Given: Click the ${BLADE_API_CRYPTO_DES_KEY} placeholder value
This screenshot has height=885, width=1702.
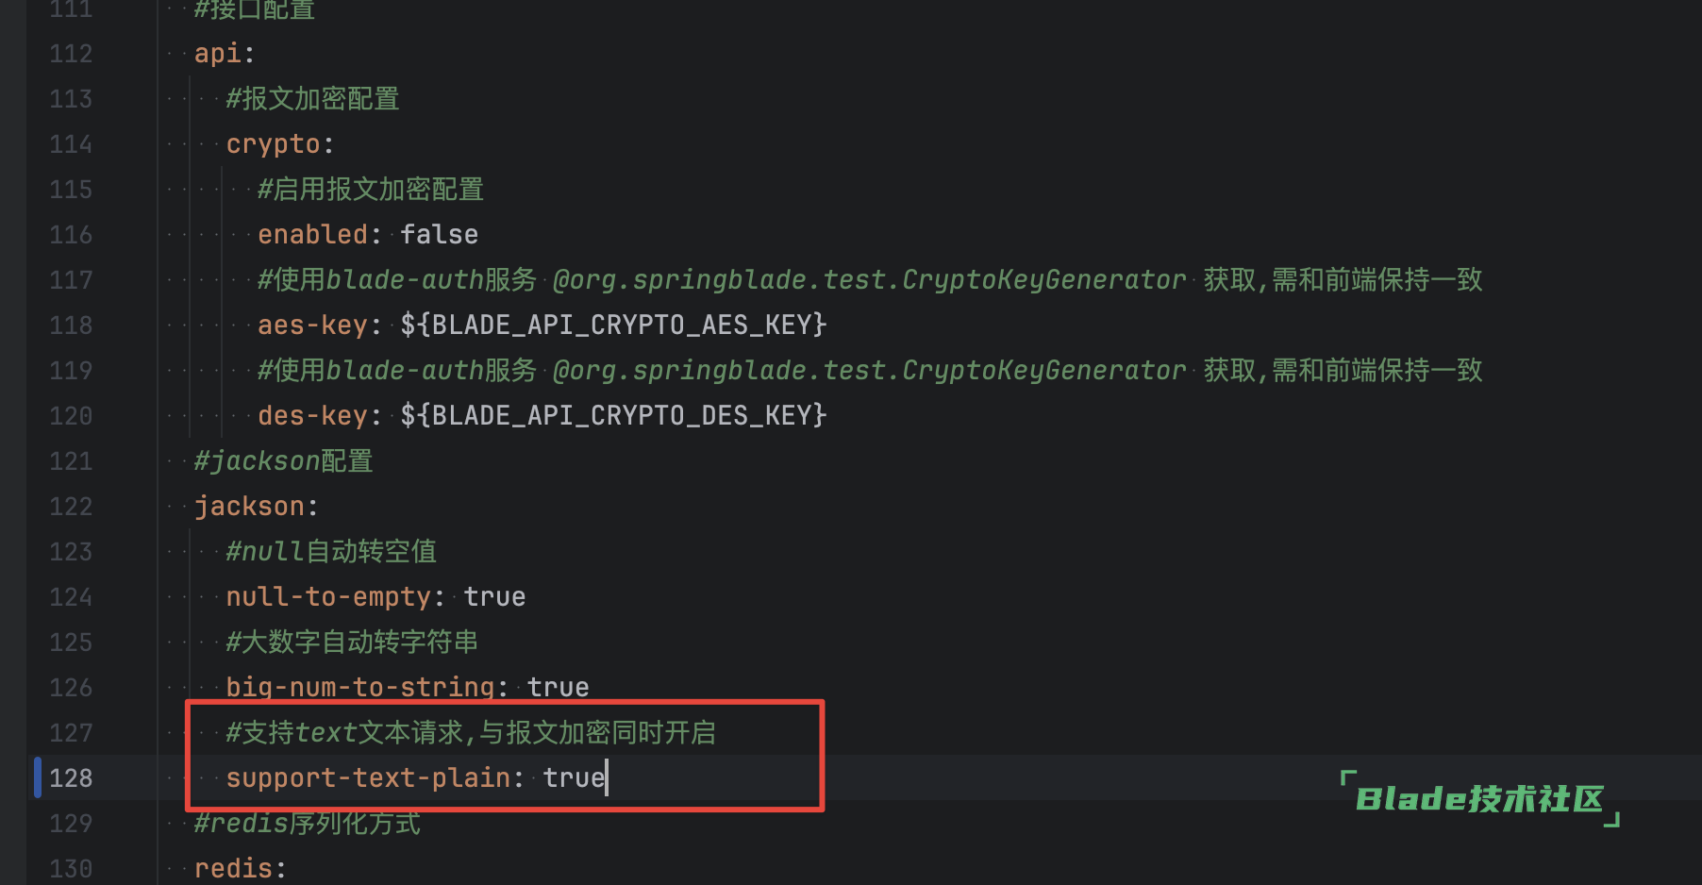Looking at the screenshot, I should 613,415.
